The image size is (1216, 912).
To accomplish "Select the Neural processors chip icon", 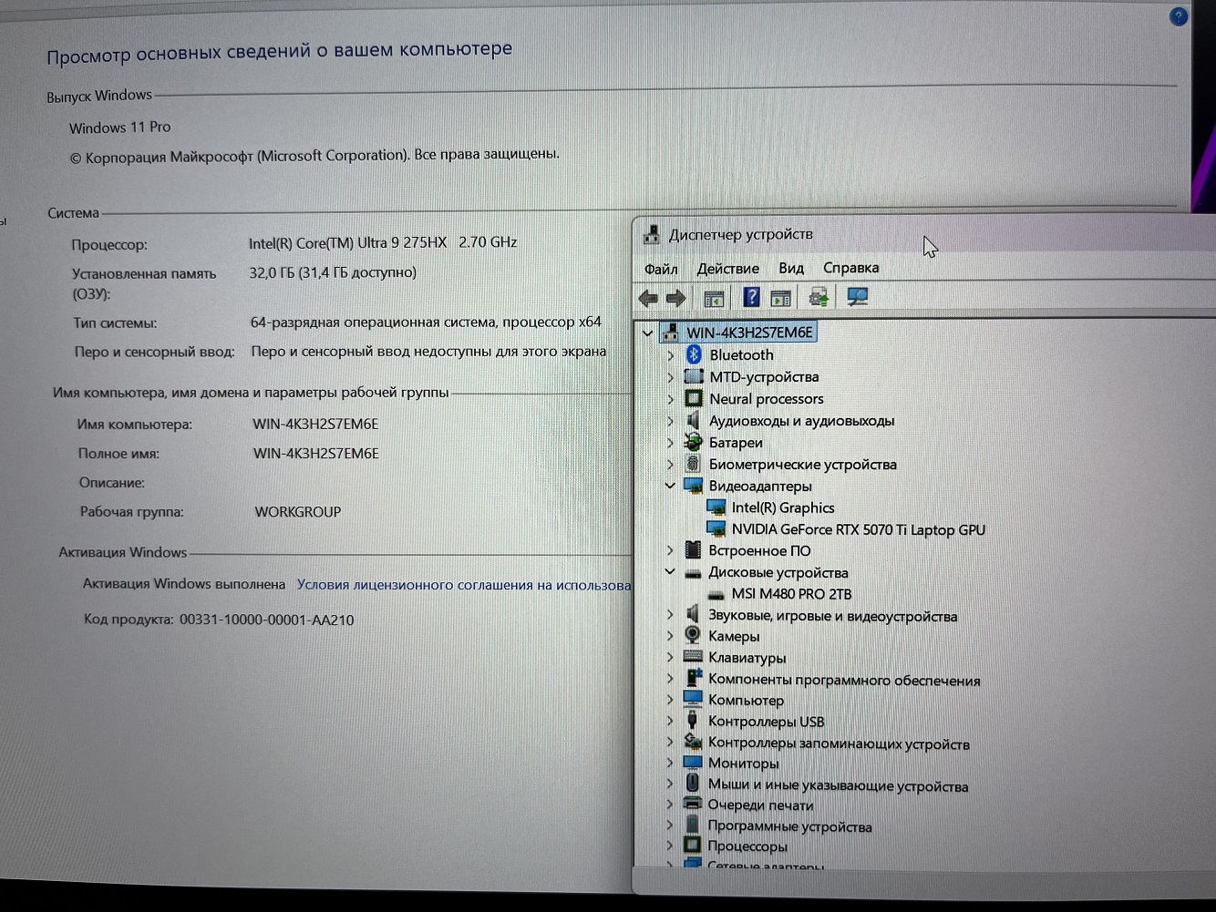I will (694, 398).
